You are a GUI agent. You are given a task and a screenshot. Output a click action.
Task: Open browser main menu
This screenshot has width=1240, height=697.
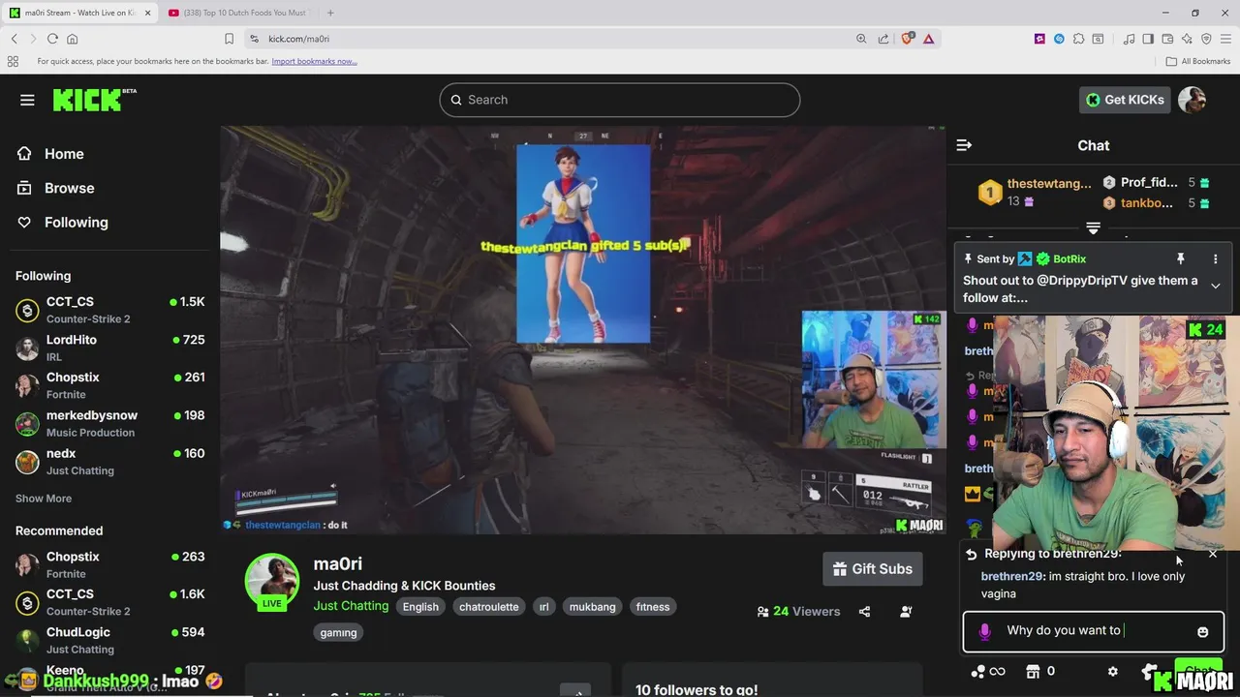click(1225, 39)
